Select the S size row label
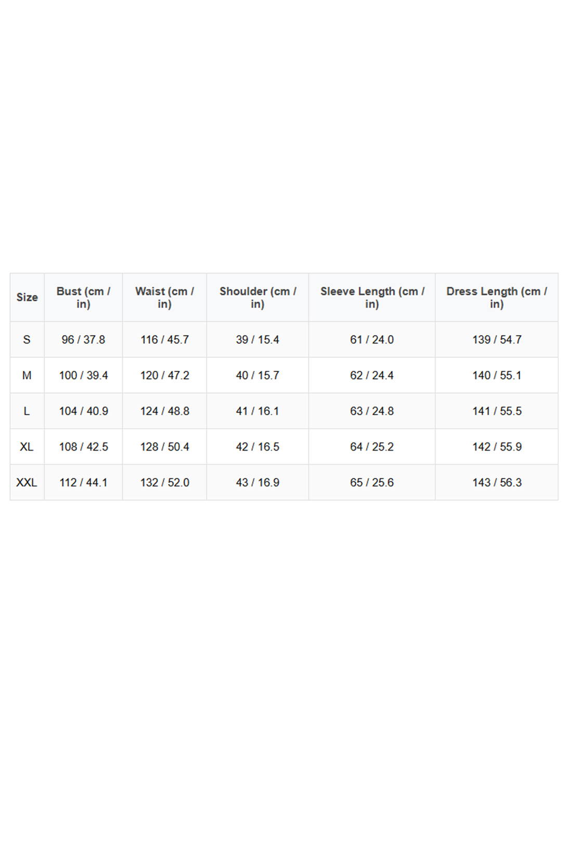Screen dimensions: 566x849 coord(27,340)
